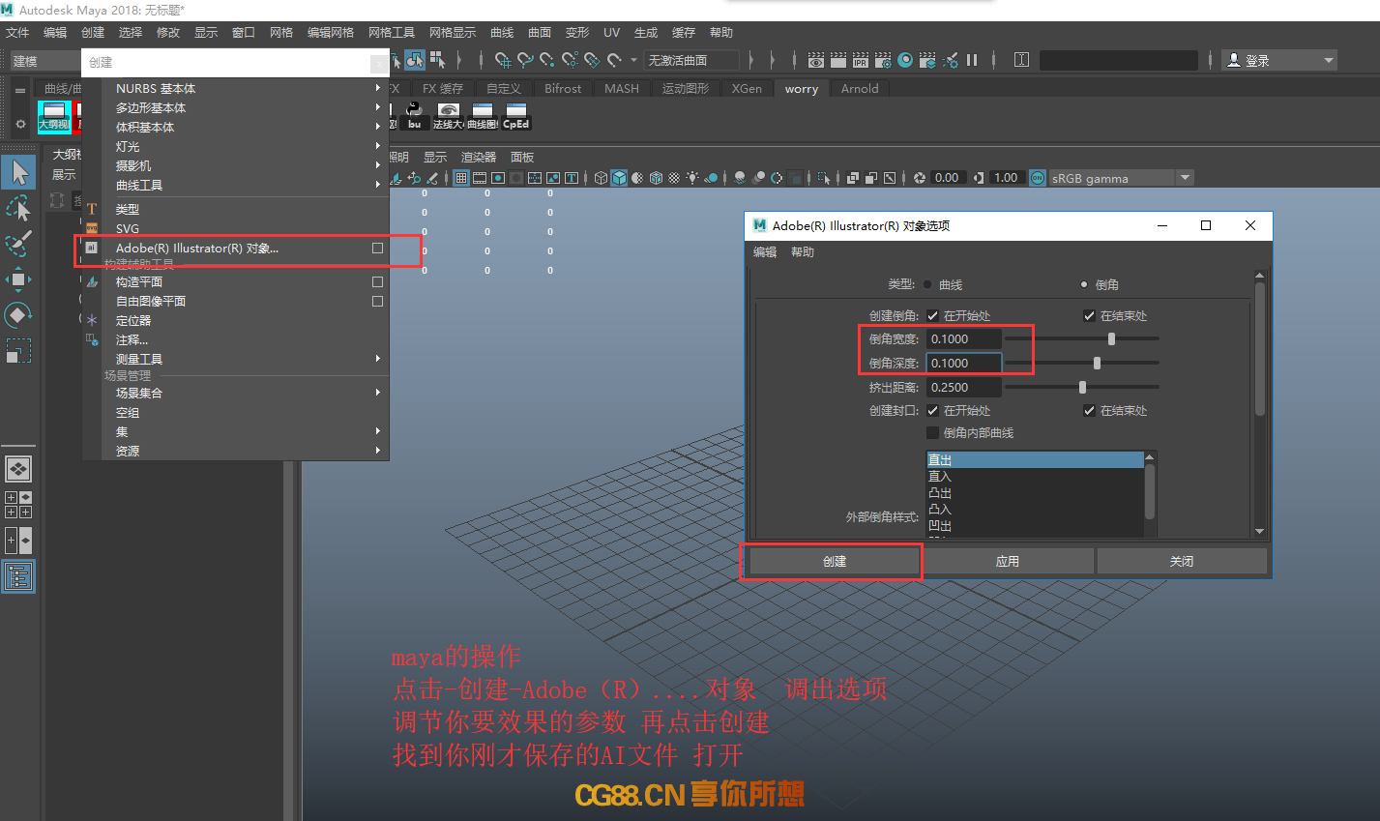The image size is (1380, 821).
Task: Click the snap to grid magnet icon
Action: point(503,60)
